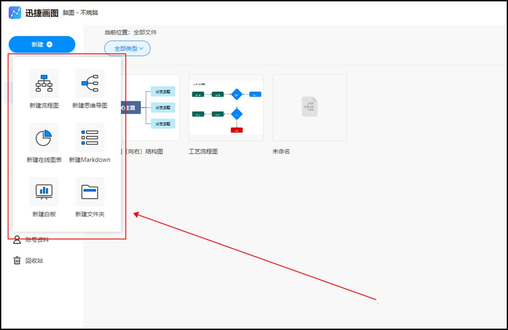The width and height of the screenshot is (508, 330).
Task: Click the 账号资料 person icon
Action: [x=16, y=239]
